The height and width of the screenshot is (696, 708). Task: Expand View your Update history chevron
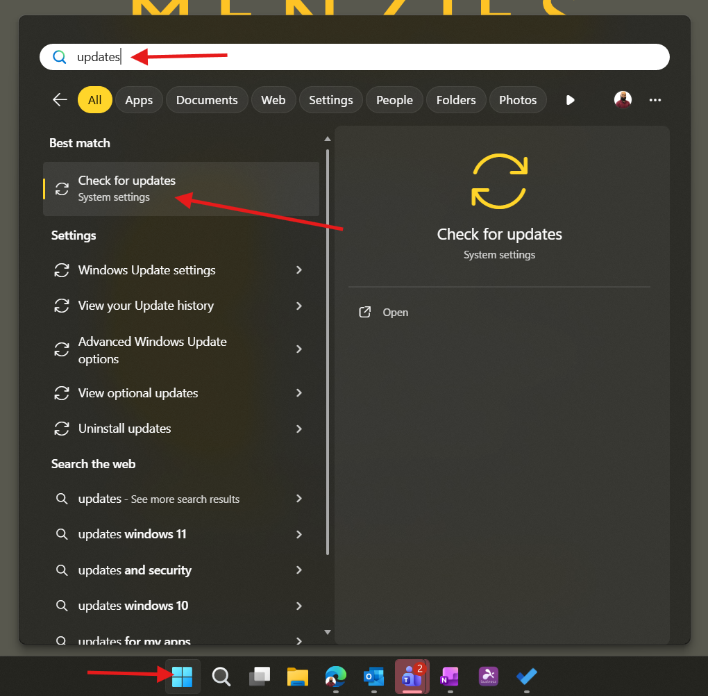(299, 306)
